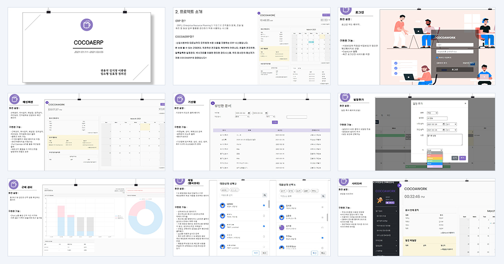Click the search magnifier in left chat panel
Image resolution: width=504 pixels, height=264 pixels.
click(264, 195)
